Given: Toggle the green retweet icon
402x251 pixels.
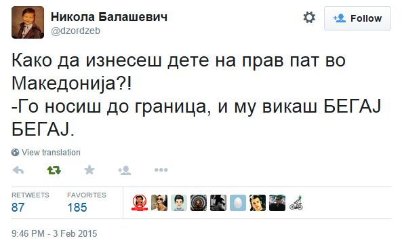Looking at the screenshot, I should [54, 170].
